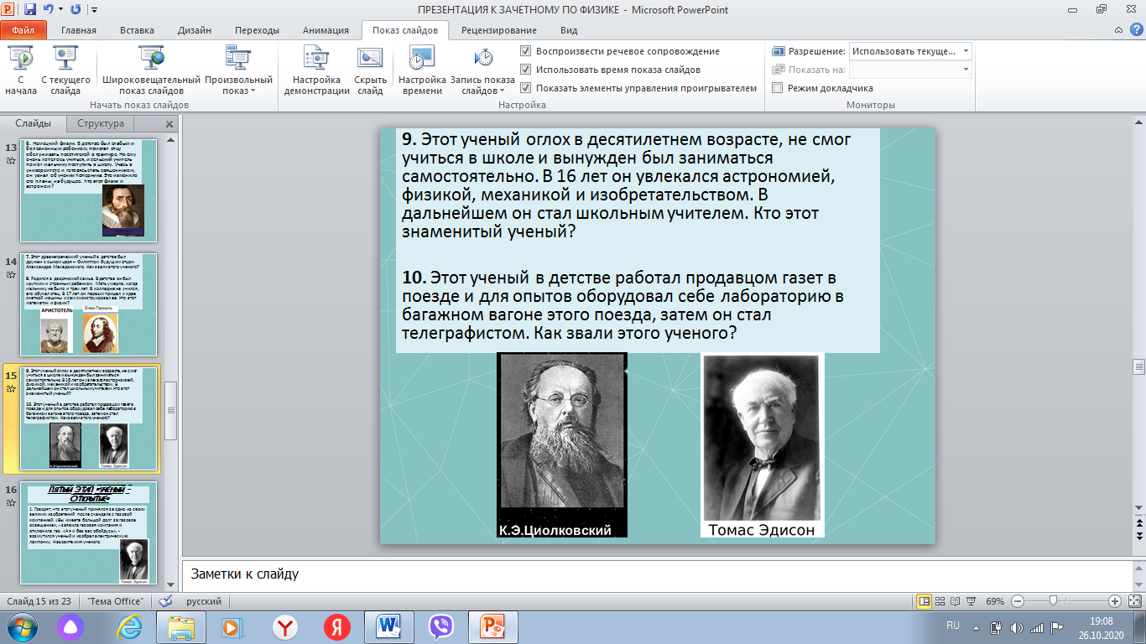
Task: Start slideshow С начала
Action: (20, 70)
